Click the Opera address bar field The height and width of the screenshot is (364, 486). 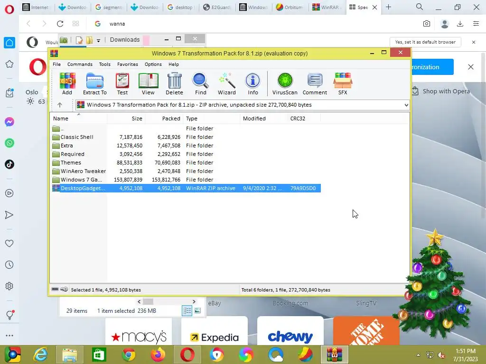(x=254, y=24)
